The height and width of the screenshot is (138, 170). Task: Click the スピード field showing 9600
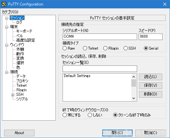151,37
